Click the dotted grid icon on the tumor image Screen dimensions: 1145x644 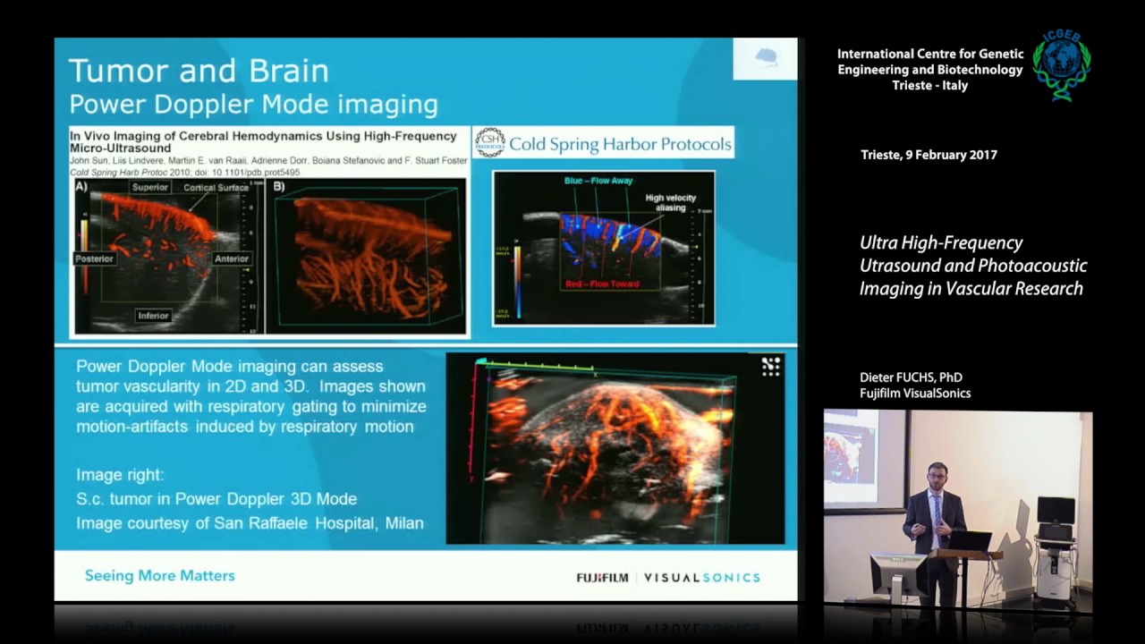tap(771, 366)
